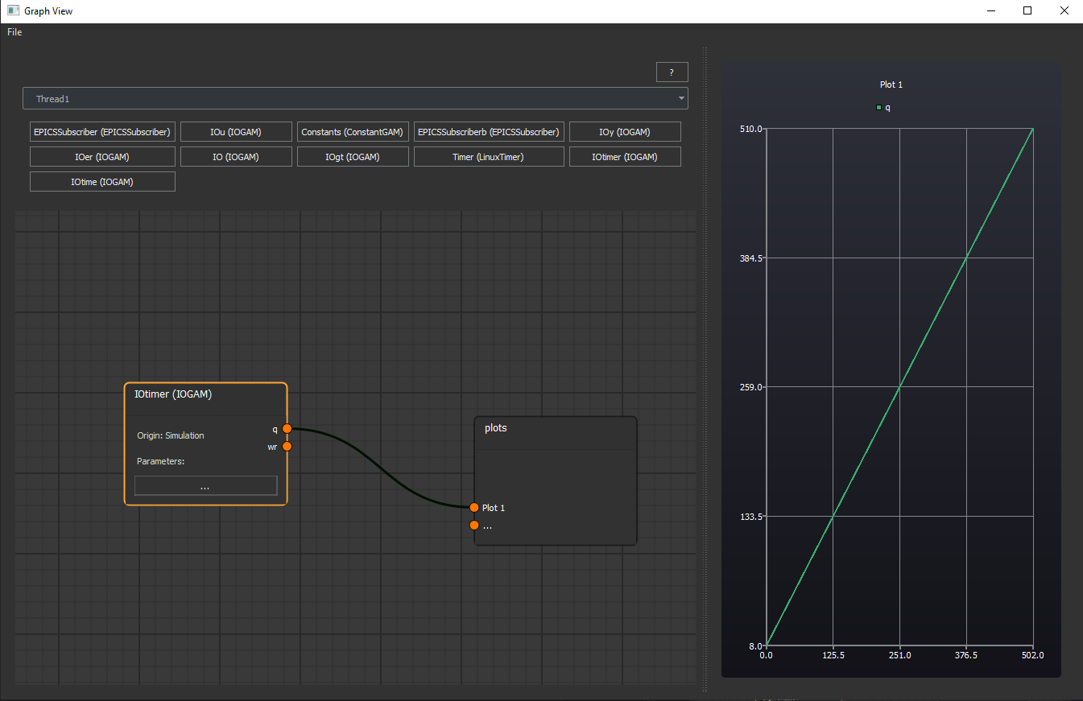Select the IOer (IOGAM) block
The height and width of the screenshot is (701, 1083).
coord(102,156)
